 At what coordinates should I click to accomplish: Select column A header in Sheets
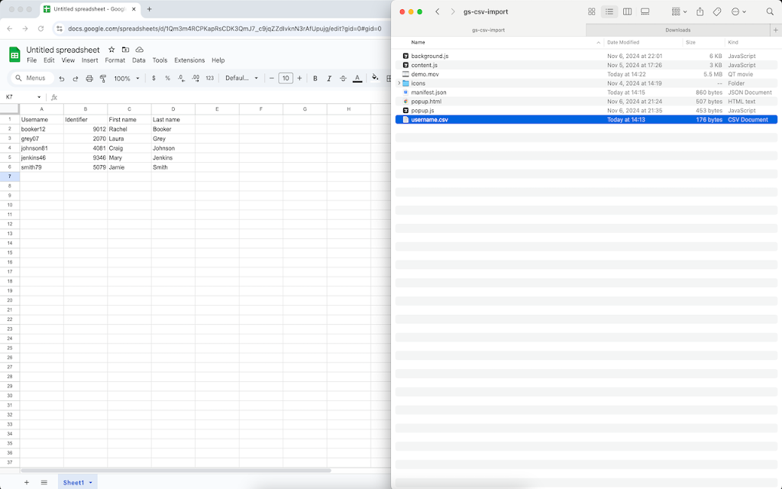[x=41, y=108]
